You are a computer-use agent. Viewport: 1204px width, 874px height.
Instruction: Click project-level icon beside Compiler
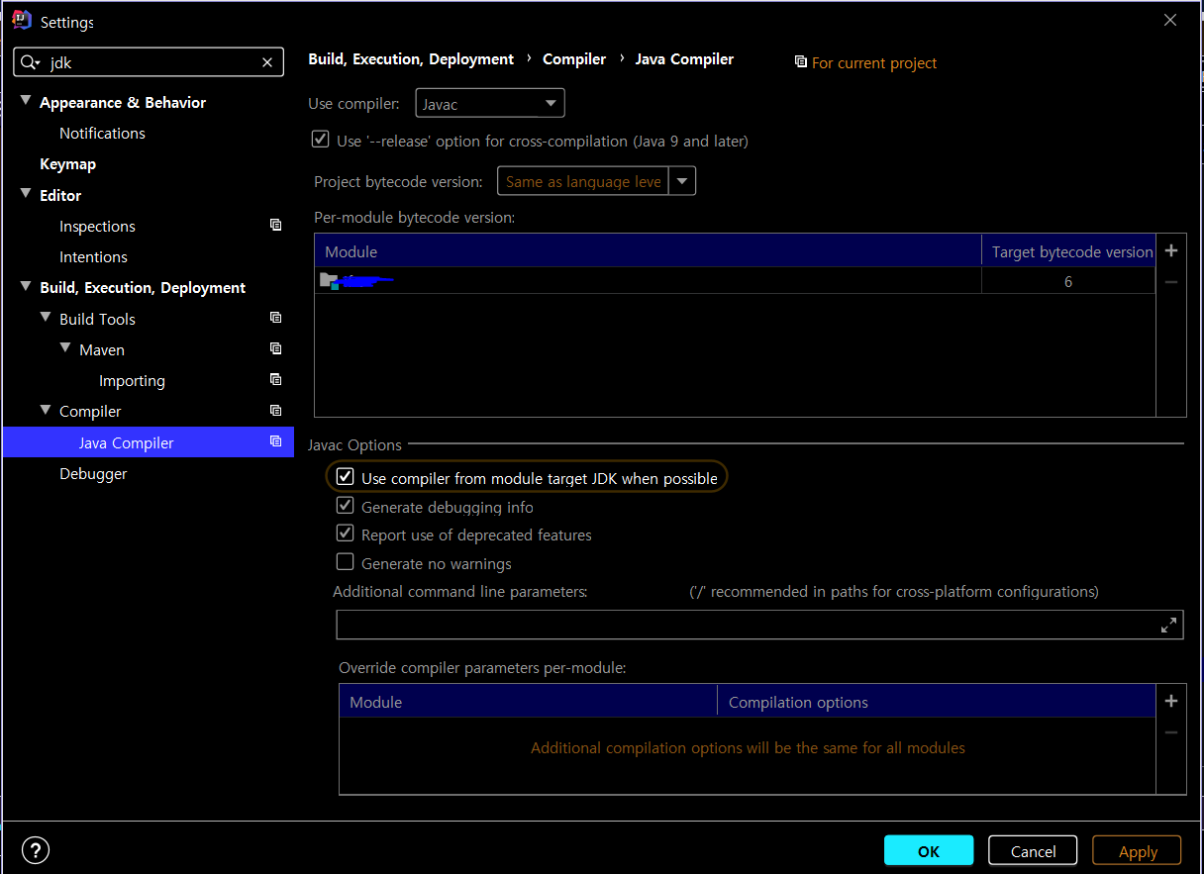(275, 411)
